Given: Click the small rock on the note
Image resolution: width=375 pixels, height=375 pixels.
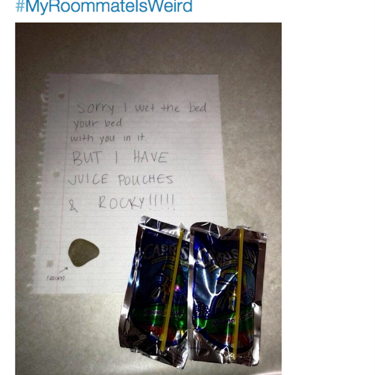Looking at the screenshot, I should tap(84, 252).
